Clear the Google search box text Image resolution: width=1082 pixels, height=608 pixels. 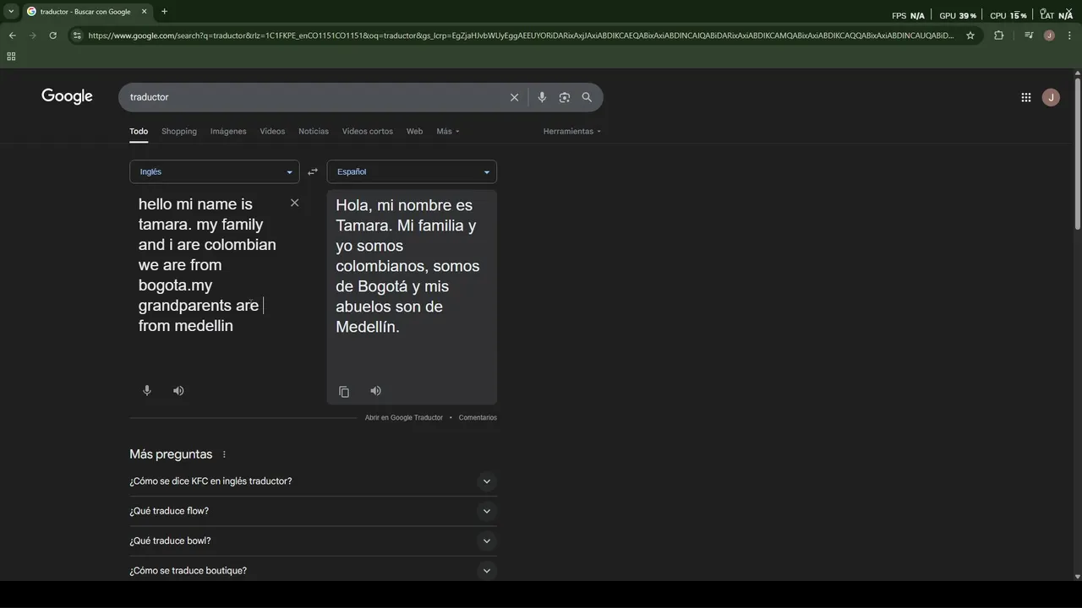[514, 97]
